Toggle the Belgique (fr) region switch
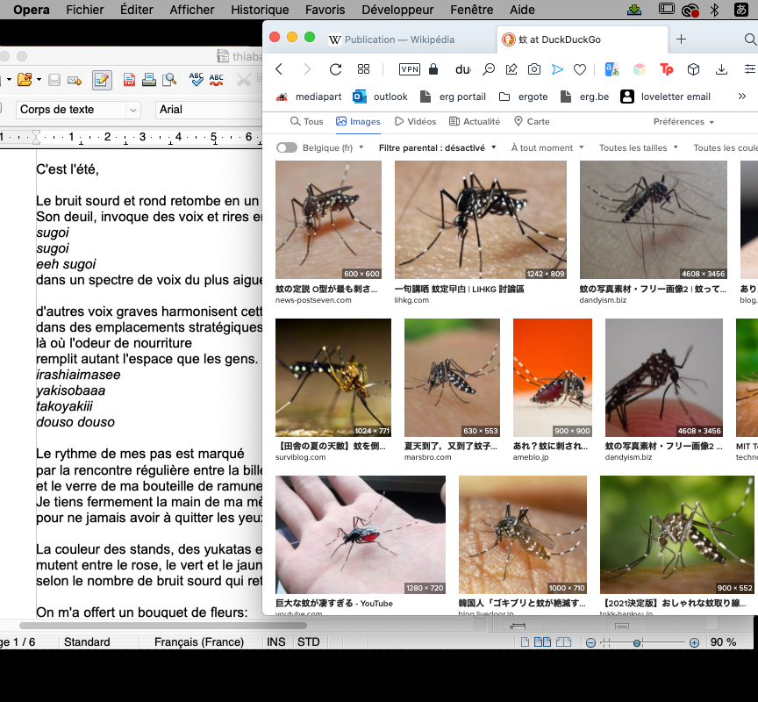 287,147
